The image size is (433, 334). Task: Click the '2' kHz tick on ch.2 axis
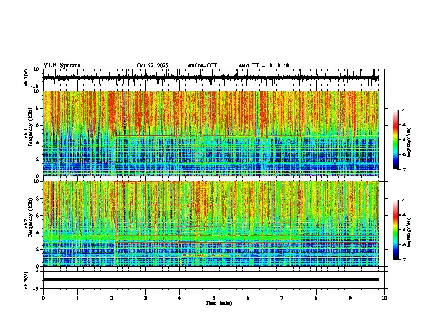[38, 249]
